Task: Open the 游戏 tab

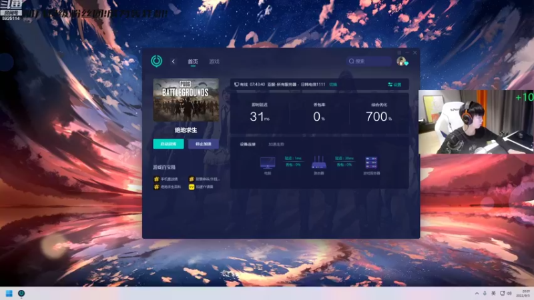Action: [x=214, y=61]
